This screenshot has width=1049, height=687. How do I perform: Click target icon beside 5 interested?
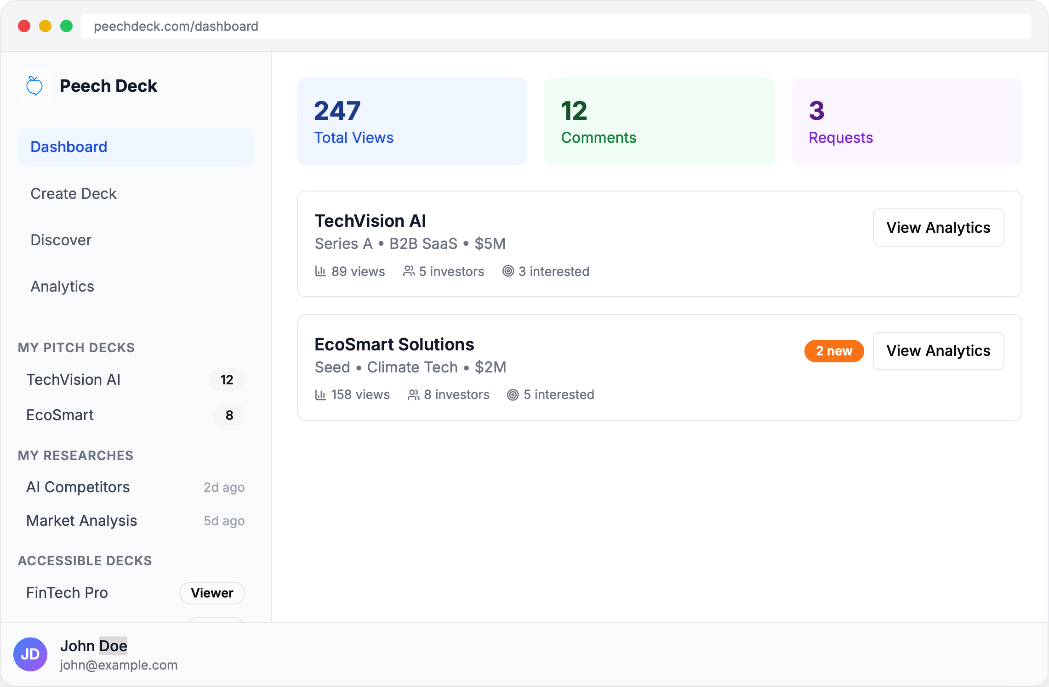tap(513, 394)
